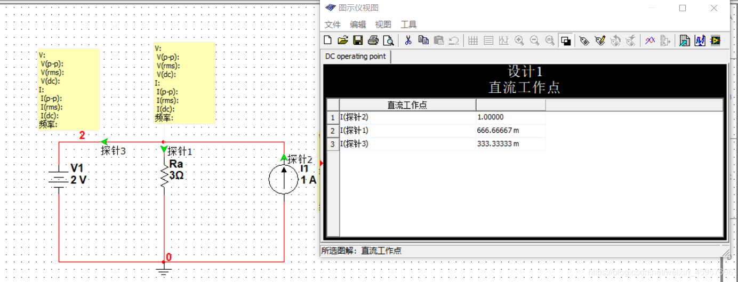Image resolution: width=738 pixels, height=282 pixels.
Task: Click the tag label icon
Action: point(584,41)
